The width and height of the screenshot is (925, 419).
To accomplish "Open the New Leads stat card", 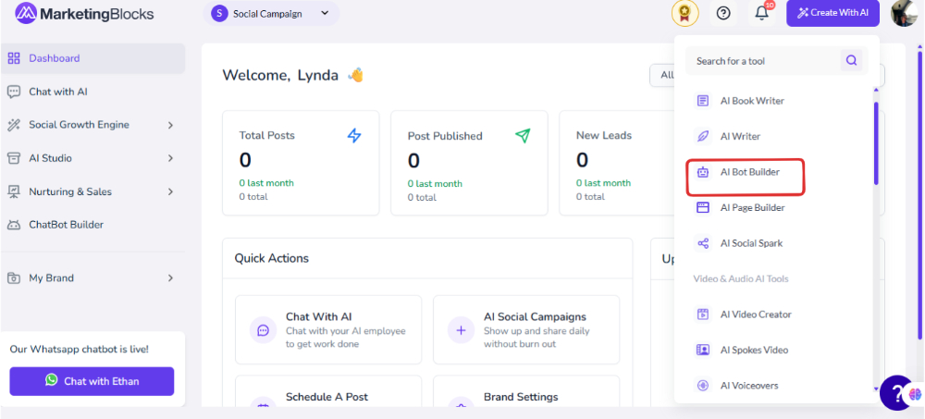I will [x=616, y=163].
